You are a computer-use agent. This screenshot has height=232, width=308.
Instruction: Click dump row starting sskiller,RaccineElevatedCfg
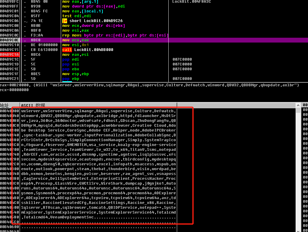click(99, 202)
